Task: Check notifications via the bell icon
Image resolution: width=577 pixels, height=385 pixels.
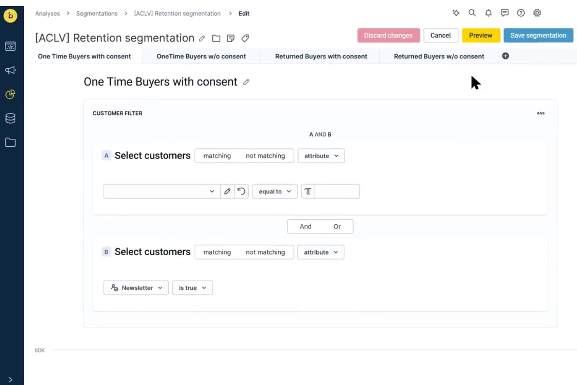Action: (488, 13)
